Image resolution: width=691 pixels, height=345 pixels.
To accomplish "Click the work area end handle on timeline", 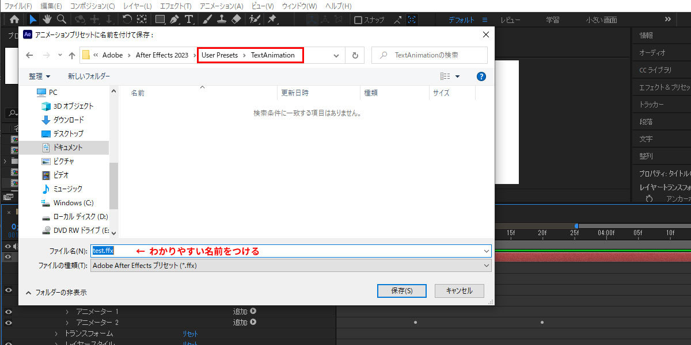I will (576, 226).
